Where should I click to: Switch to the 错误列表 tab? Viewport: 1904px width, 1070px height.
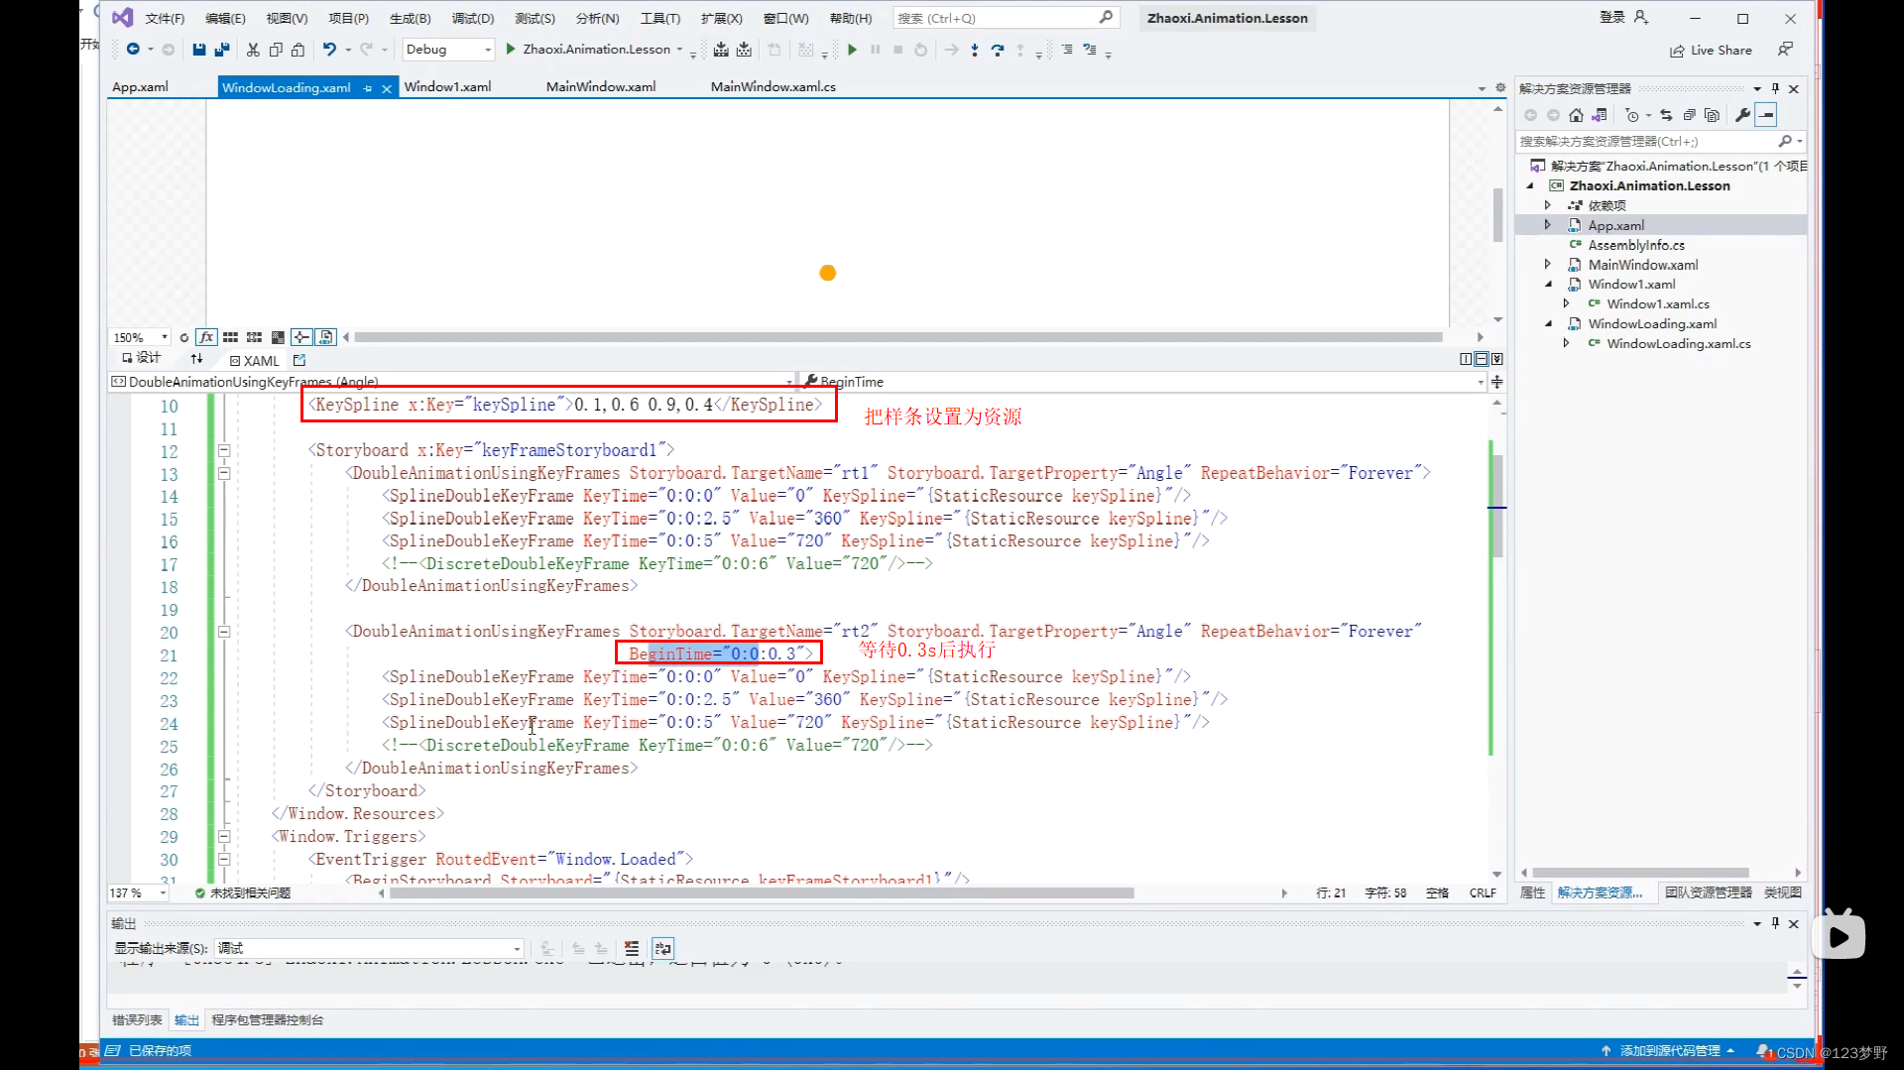coord(137,1020)
